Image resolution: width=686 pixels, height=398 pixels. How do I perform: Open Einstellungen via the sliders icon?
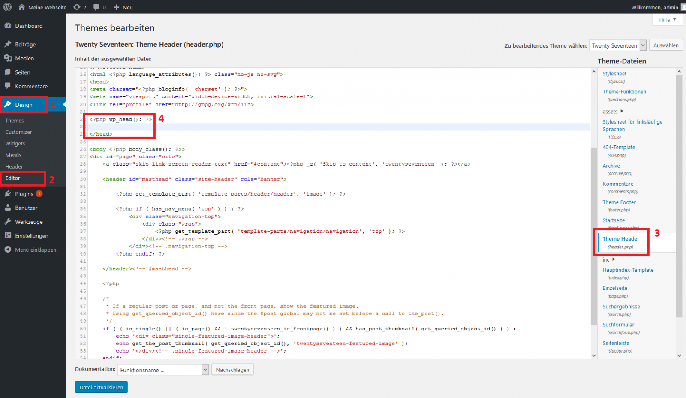pos(9,235)
